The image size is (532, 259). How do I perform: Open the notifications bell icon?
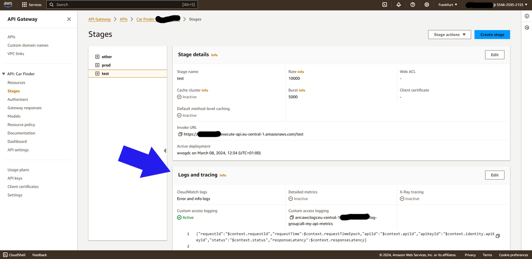tap(398, 5)
